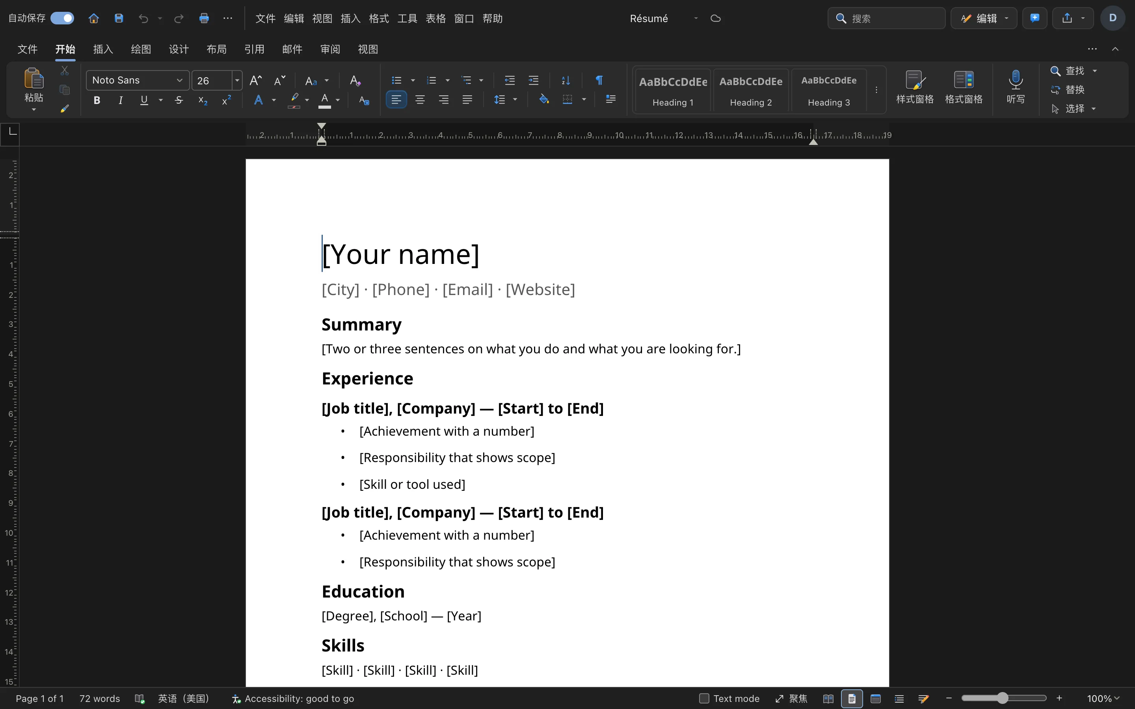Click the Increase Font Size icon
This screenshot has width=1135, height=709.
pos(256,81)
